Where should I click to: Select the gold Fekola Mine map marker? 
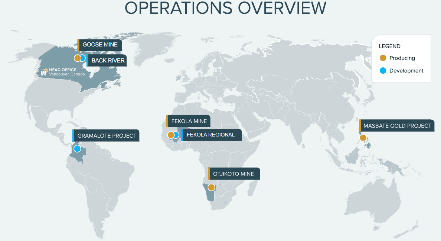coord(170,135)
